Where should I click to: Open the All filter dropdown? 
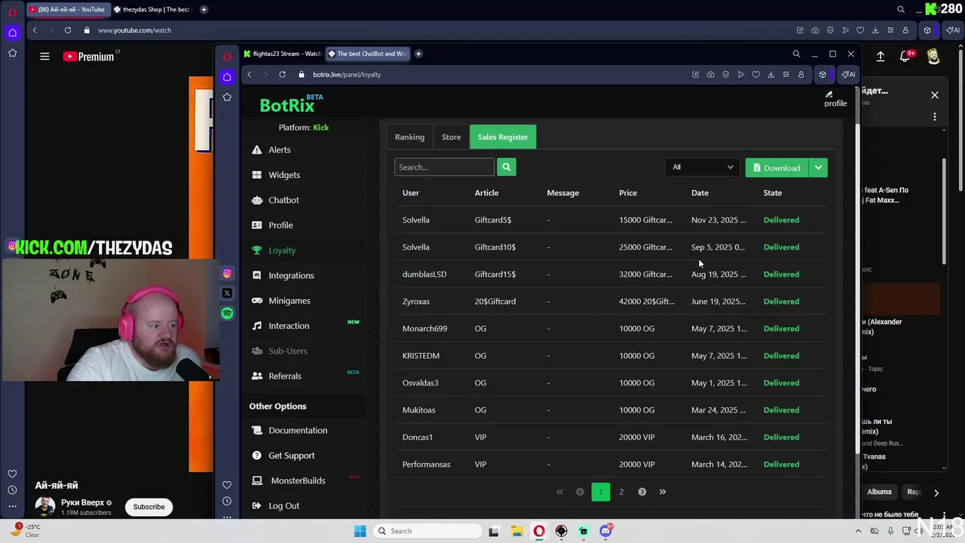(702, 167)
